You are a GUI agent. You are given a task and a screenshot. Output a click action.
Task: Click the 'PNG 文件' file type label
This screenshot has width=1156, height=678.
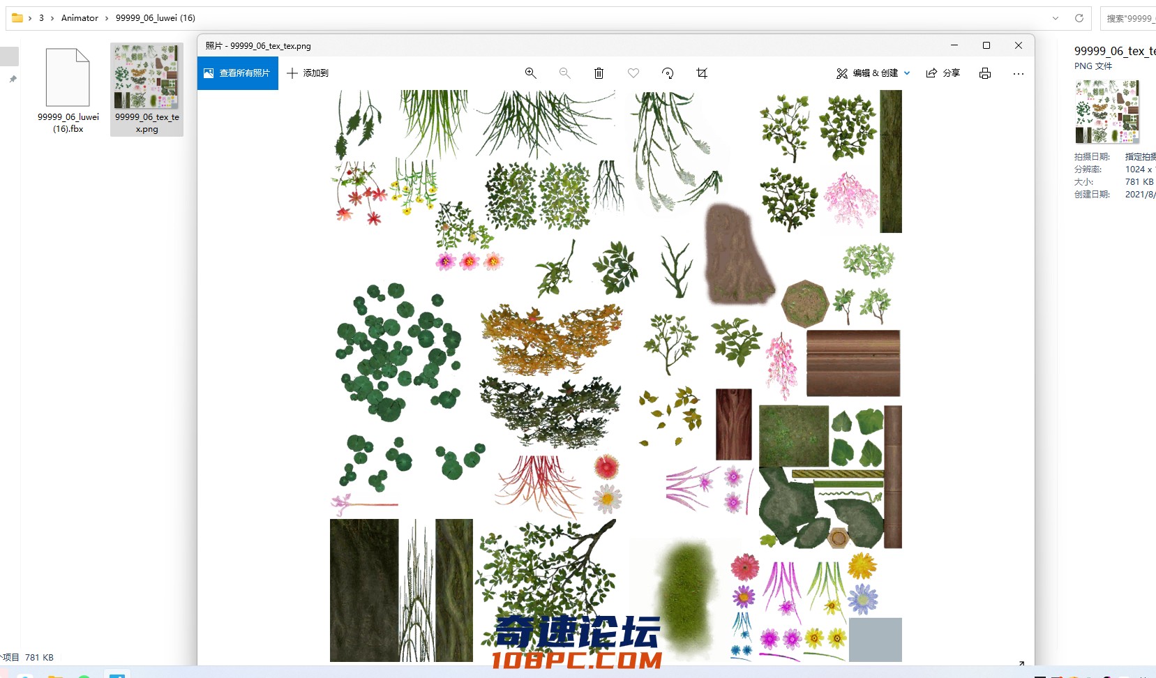tap(1093, 66)
